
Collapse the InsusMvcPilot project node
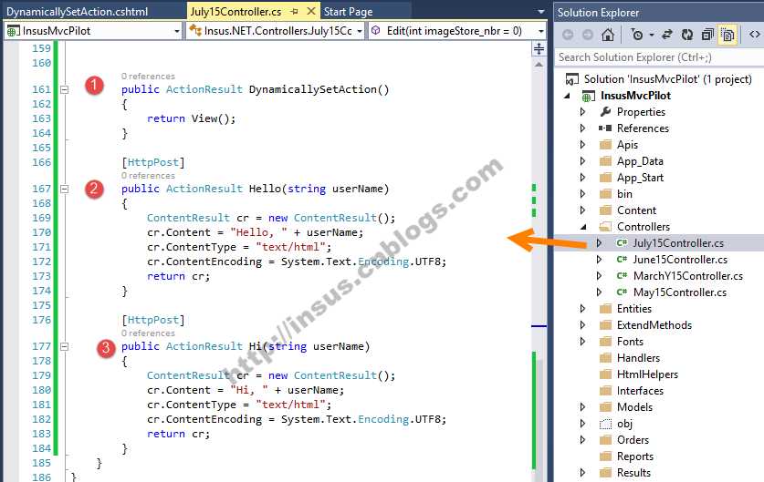coord(567,96)
